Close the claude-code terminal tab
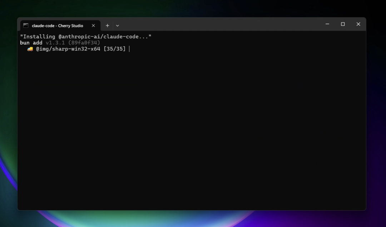Screen dimensions: 386x227 click(x=93, y=26)
